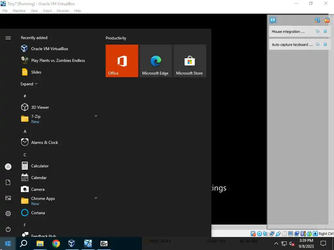Read the Mouse integration message text
The width and height of the screenshot is (334, 250).
pyautogui.click(x=288, y=32)
